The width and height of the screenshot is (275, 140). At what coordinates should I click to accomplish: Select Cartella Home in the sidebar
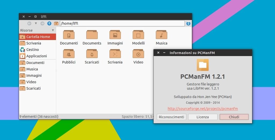pos(37,37)
